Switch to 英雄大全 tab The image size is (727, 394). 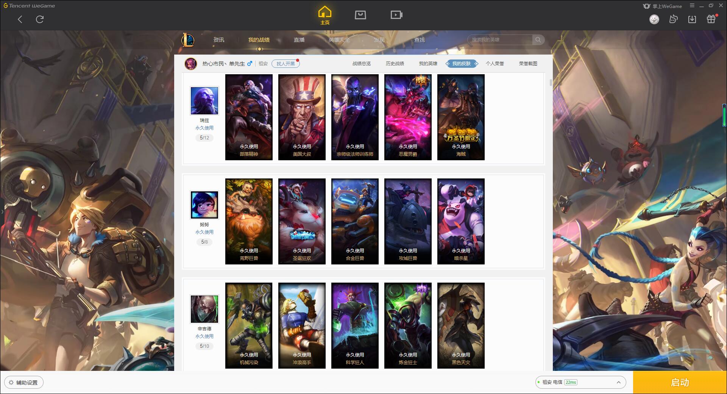[x=339, y=40]
